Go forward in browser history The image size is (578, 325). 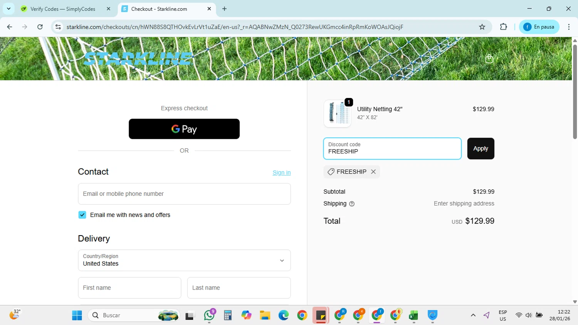(x=25, y=27)
